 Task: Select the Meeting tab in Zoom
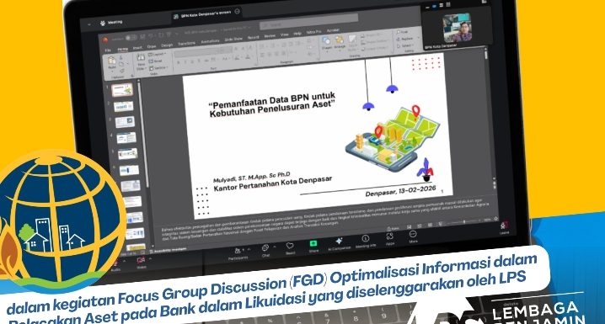(x=110, y=23)
